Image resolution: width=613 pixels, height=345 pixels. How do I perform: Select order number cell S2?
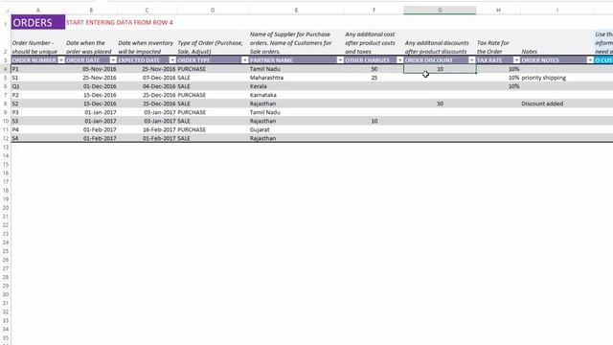click(38, 103)
